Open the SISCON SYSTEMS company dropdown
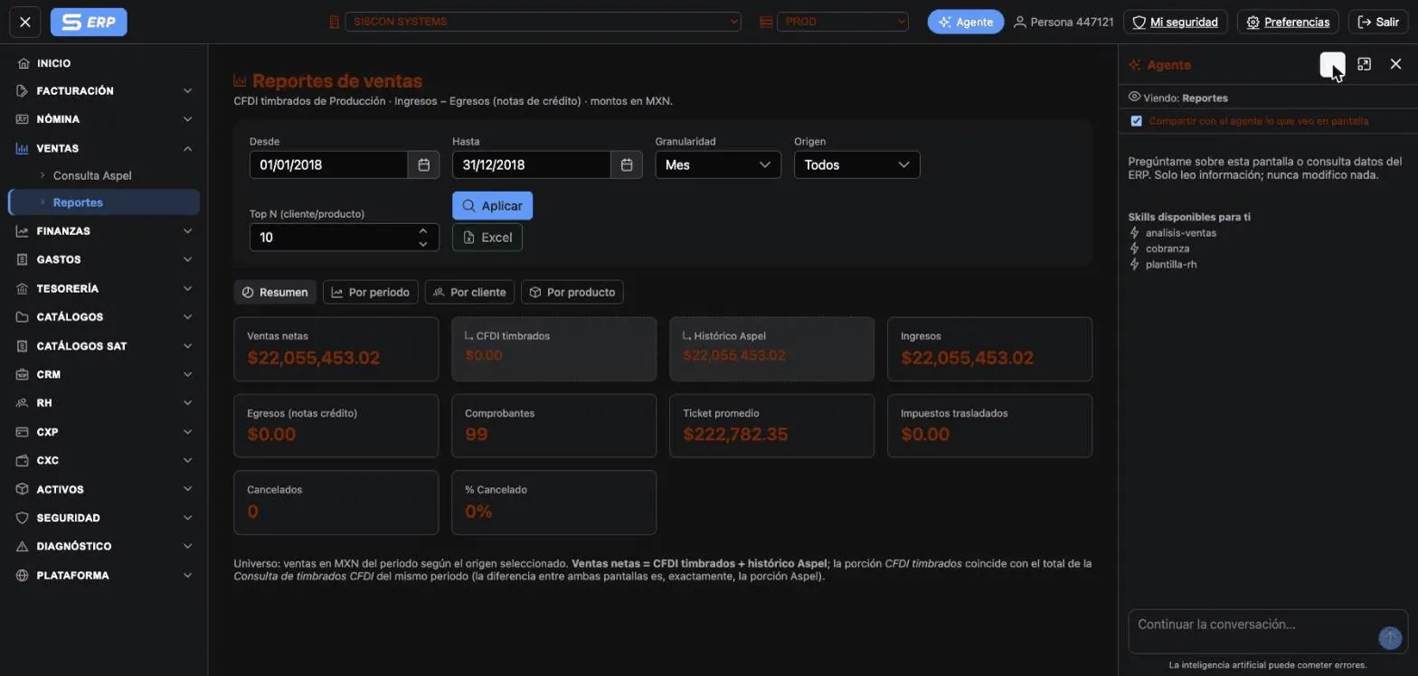1418x676 pixels. pyautogui.click(x=543, y=22)
